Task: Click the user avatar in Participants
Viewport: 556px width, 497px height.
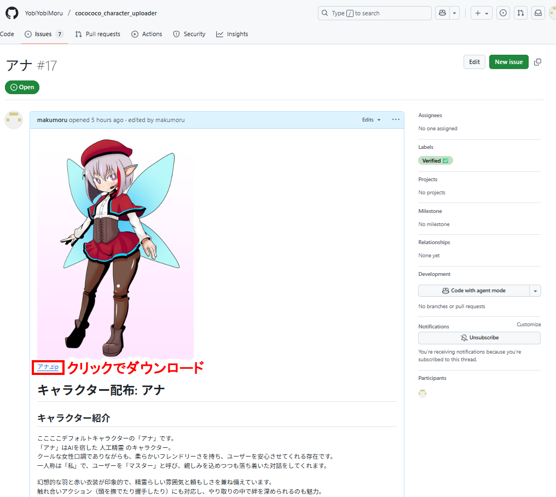Action: point(422,393)
